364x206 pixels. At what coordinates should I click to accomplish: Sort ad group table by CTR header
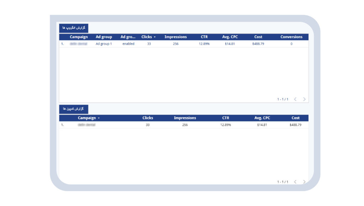(x=204, y=37)
